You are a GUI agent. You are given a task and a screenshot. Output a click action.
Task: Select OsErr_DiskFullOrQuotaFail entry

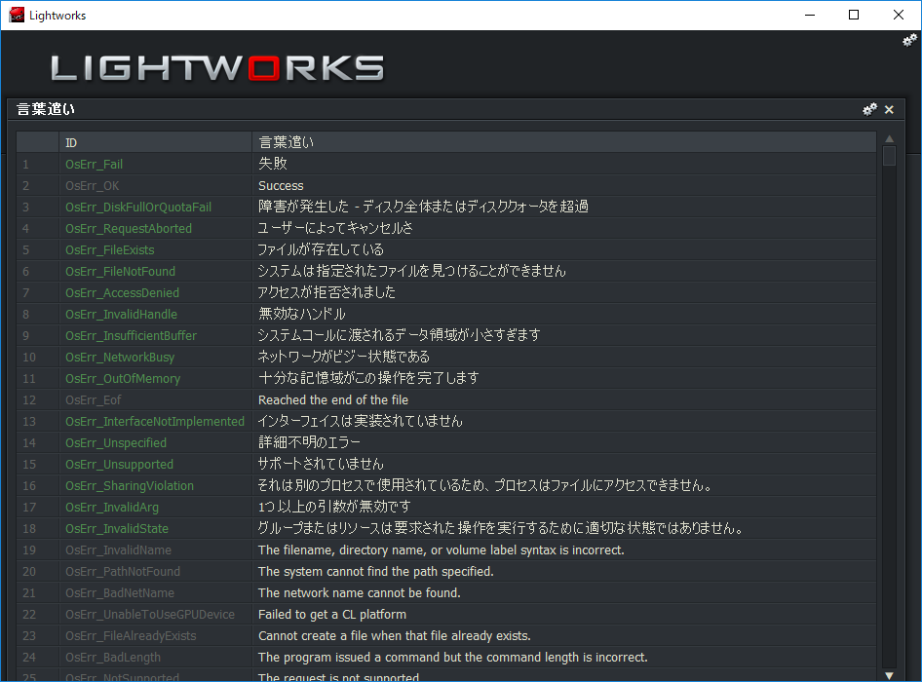point(155,207)
